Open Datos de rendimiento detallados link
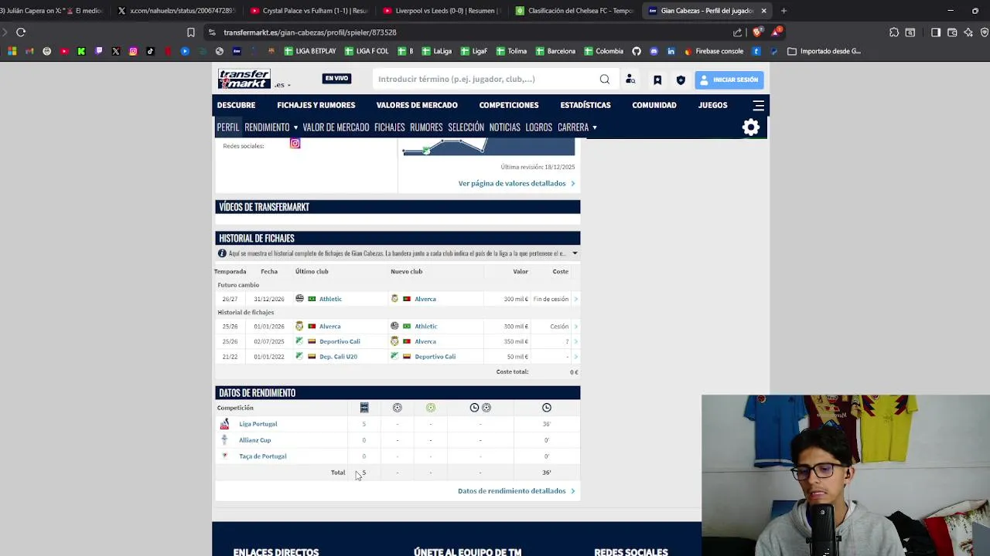 [x=517, y=491]
